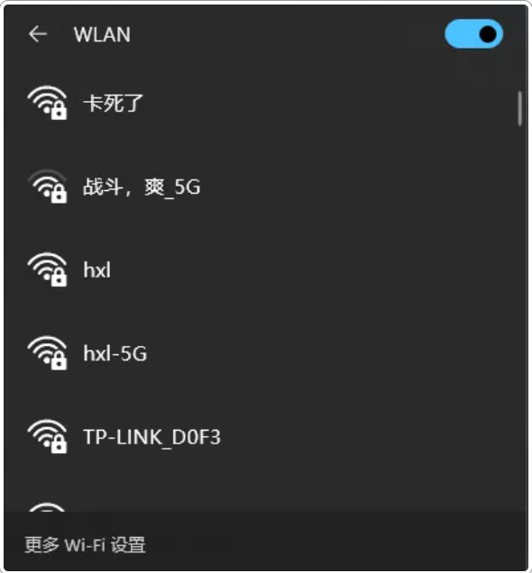Viewport: 532px width, 573px height.
Task: Open 更多 Wi-Fi 设置 link
Action: (85, 545)
